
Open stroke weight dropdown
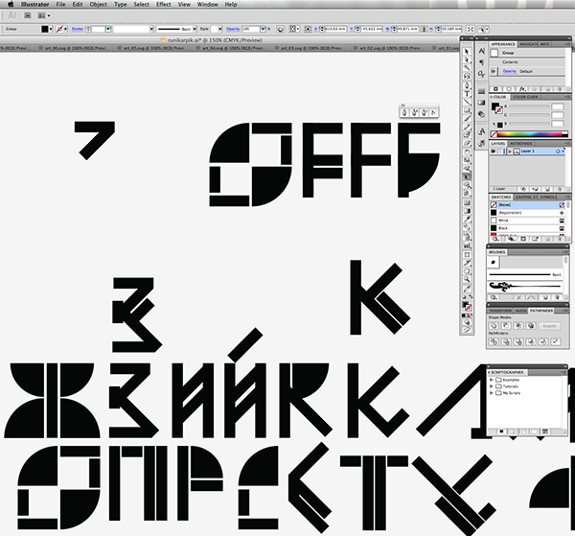point(108,29)
